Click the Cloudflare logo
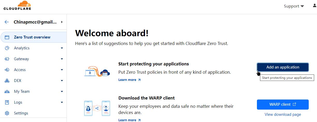Viewport: 317px width, 122px height. pos(17,5)
